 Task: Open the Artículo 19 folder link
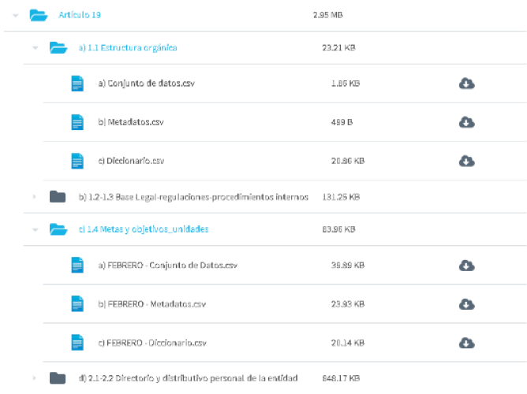tap(80, 15)
